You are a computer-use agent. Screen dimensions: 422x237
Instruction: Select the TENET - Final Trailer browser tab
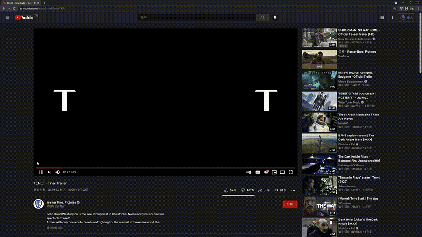pos(19,3)
